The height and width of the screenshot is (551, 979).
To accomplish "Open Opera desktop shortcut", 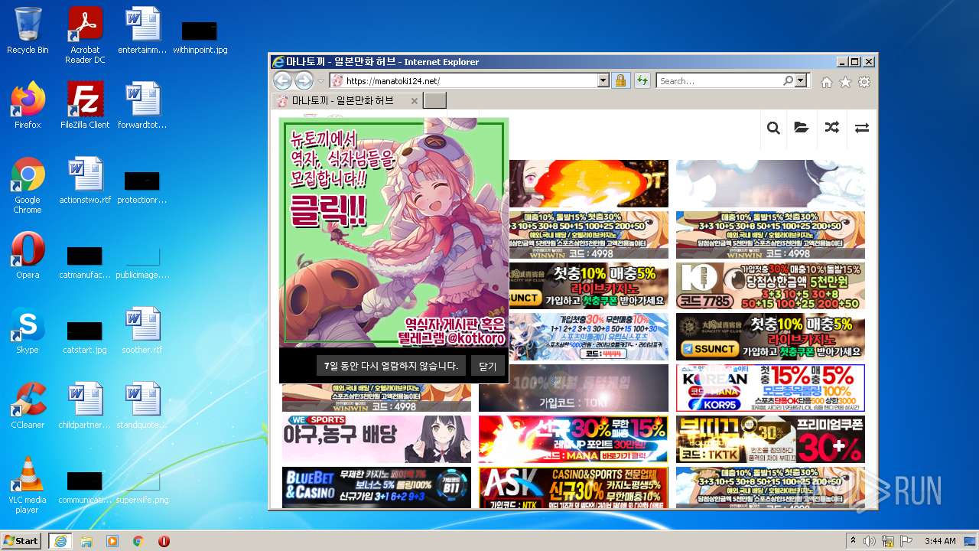I will coord(28,256).
